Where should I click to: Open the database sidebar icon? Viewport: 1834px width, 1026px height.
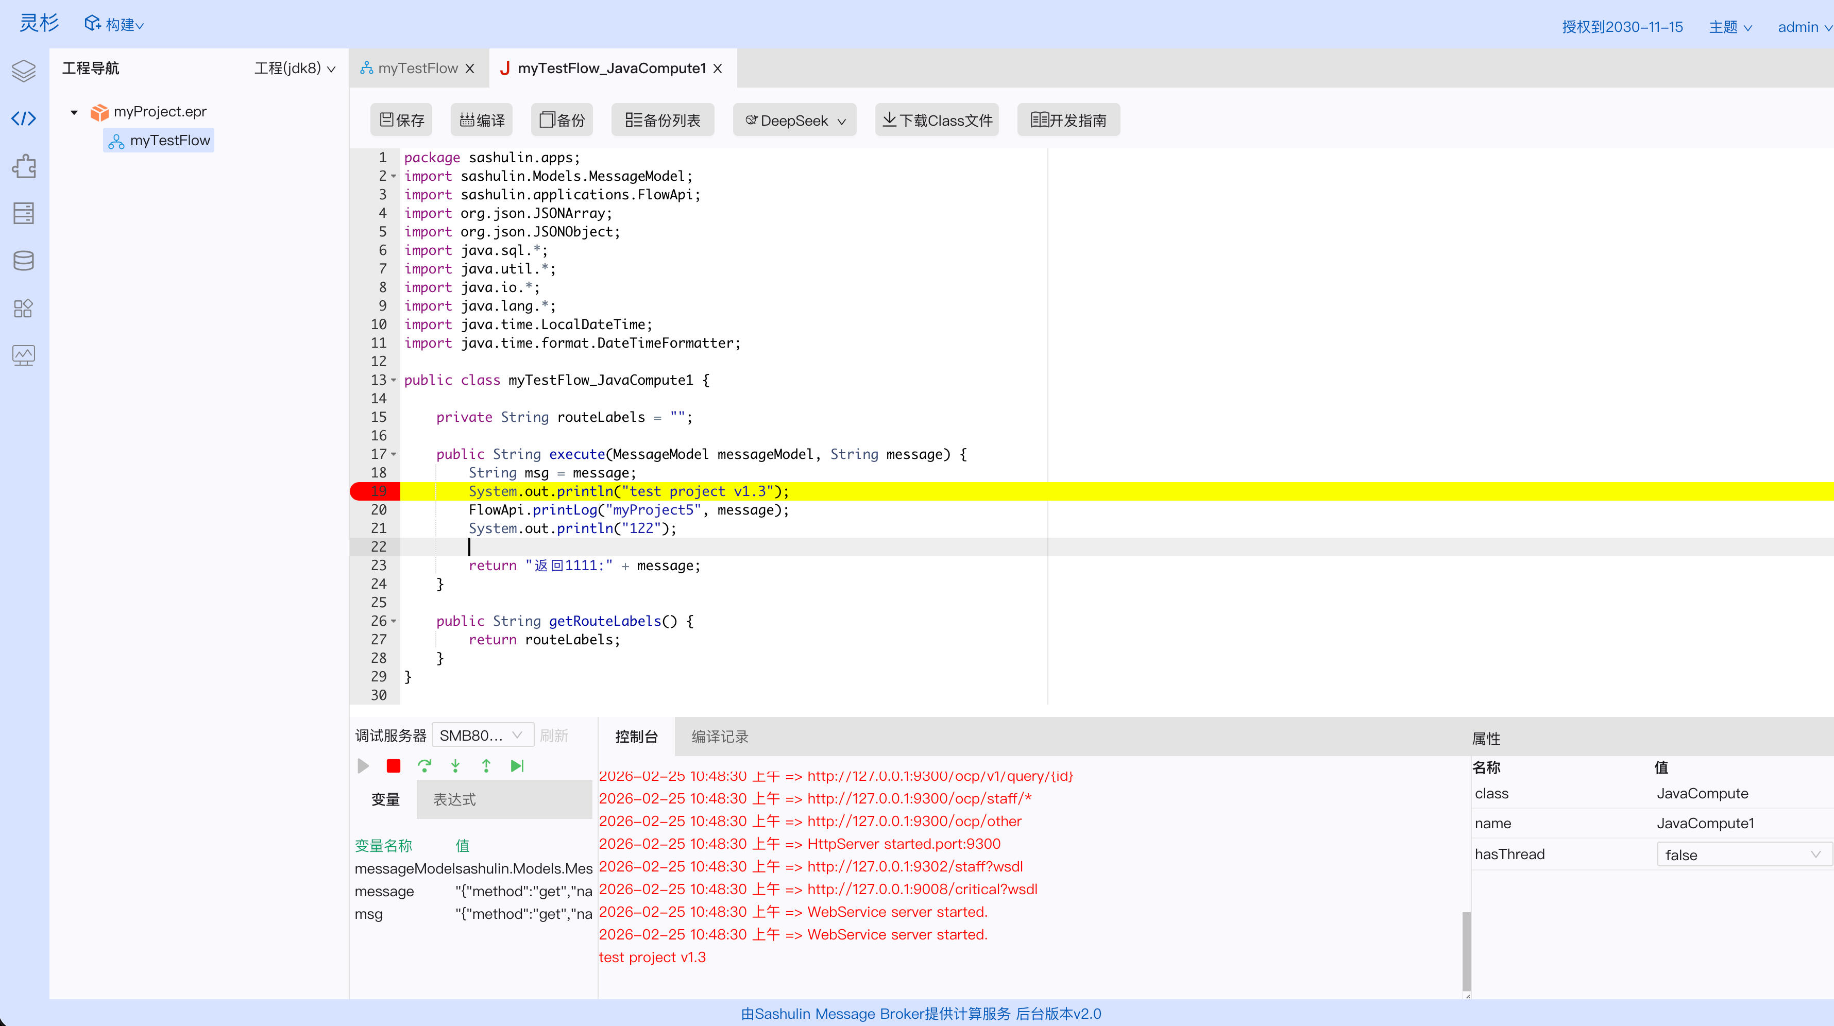24,261
